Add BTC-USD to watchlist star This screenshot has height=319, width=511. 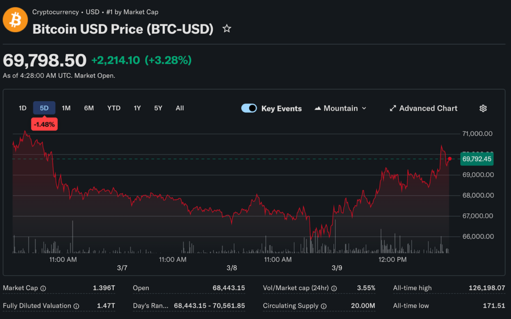(x=227, y=29)
